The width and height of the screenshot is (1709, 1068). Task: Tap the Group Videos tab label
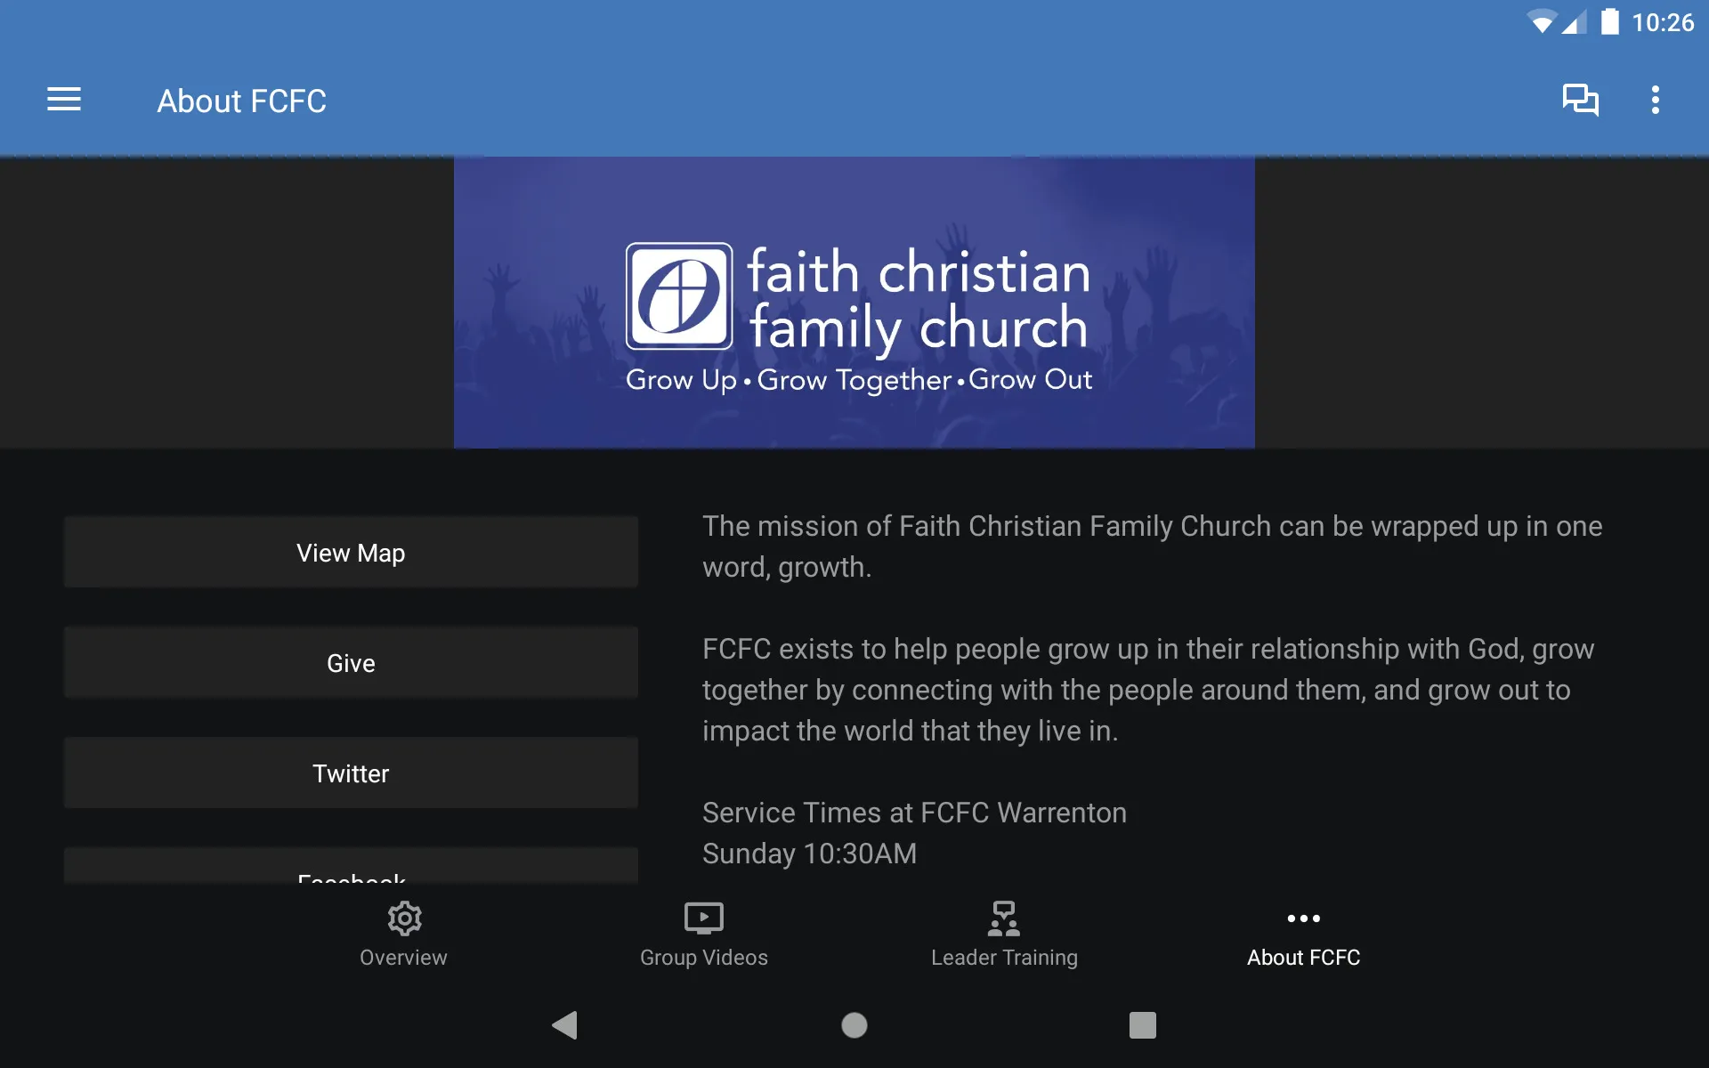tap(702, 958)
